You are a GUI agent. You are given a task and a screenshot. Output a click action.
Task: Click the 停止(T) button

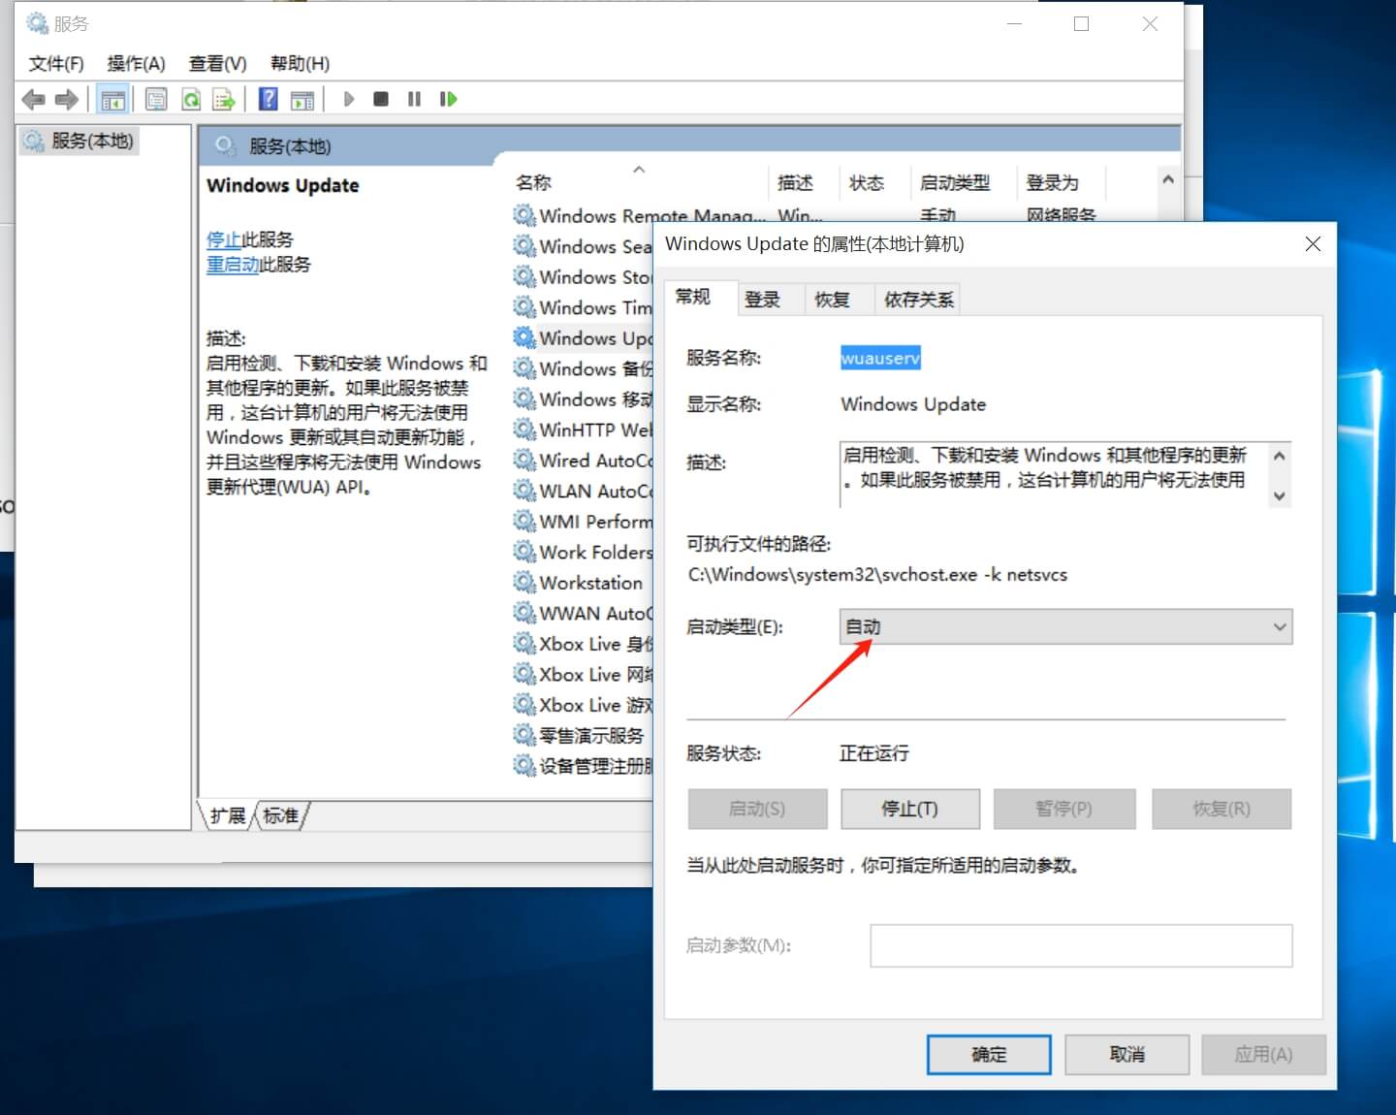[909, 809]
